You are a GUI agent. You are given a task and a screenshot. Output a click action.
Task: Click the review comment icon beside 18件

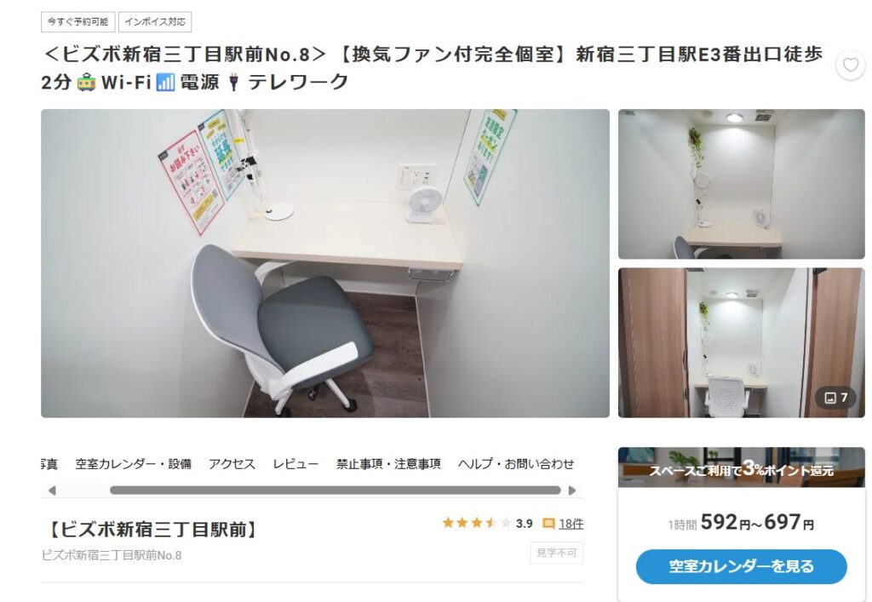[548, 523]
